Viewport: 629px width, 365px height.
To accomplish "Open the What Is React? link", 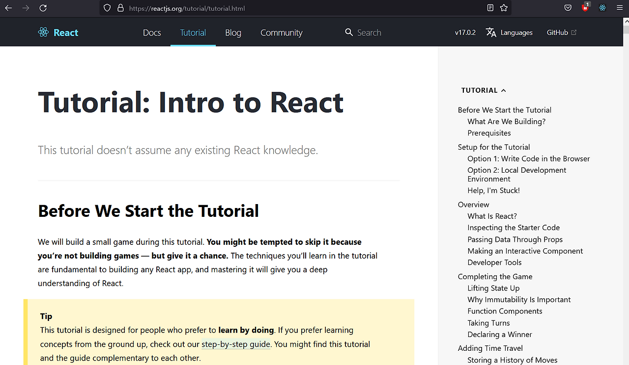I will tap(492, 216).
